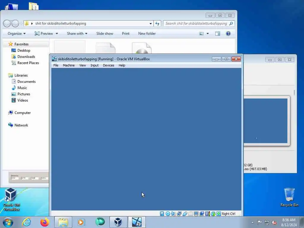
Task: Click the network adapter indicator in VirtualBox status bar
Action: click(x=179, y=214)
